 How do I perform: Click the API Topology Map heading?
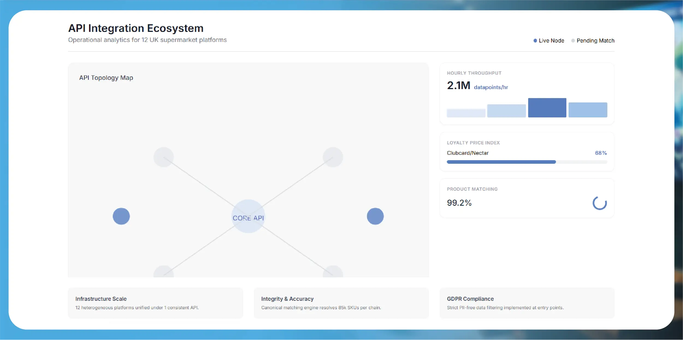(106, 78)
